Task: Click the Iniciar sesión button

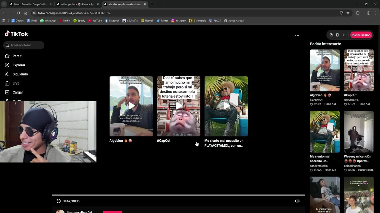Action: (361, 35)
